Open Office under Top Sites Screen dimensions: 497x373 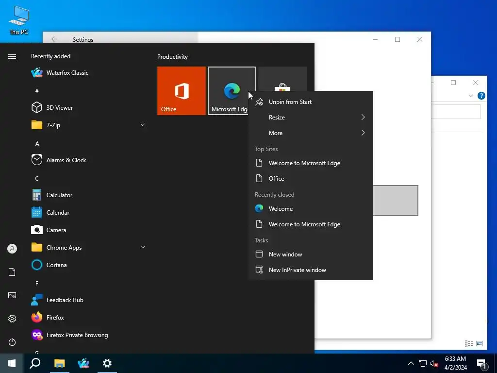click(311, 179)
